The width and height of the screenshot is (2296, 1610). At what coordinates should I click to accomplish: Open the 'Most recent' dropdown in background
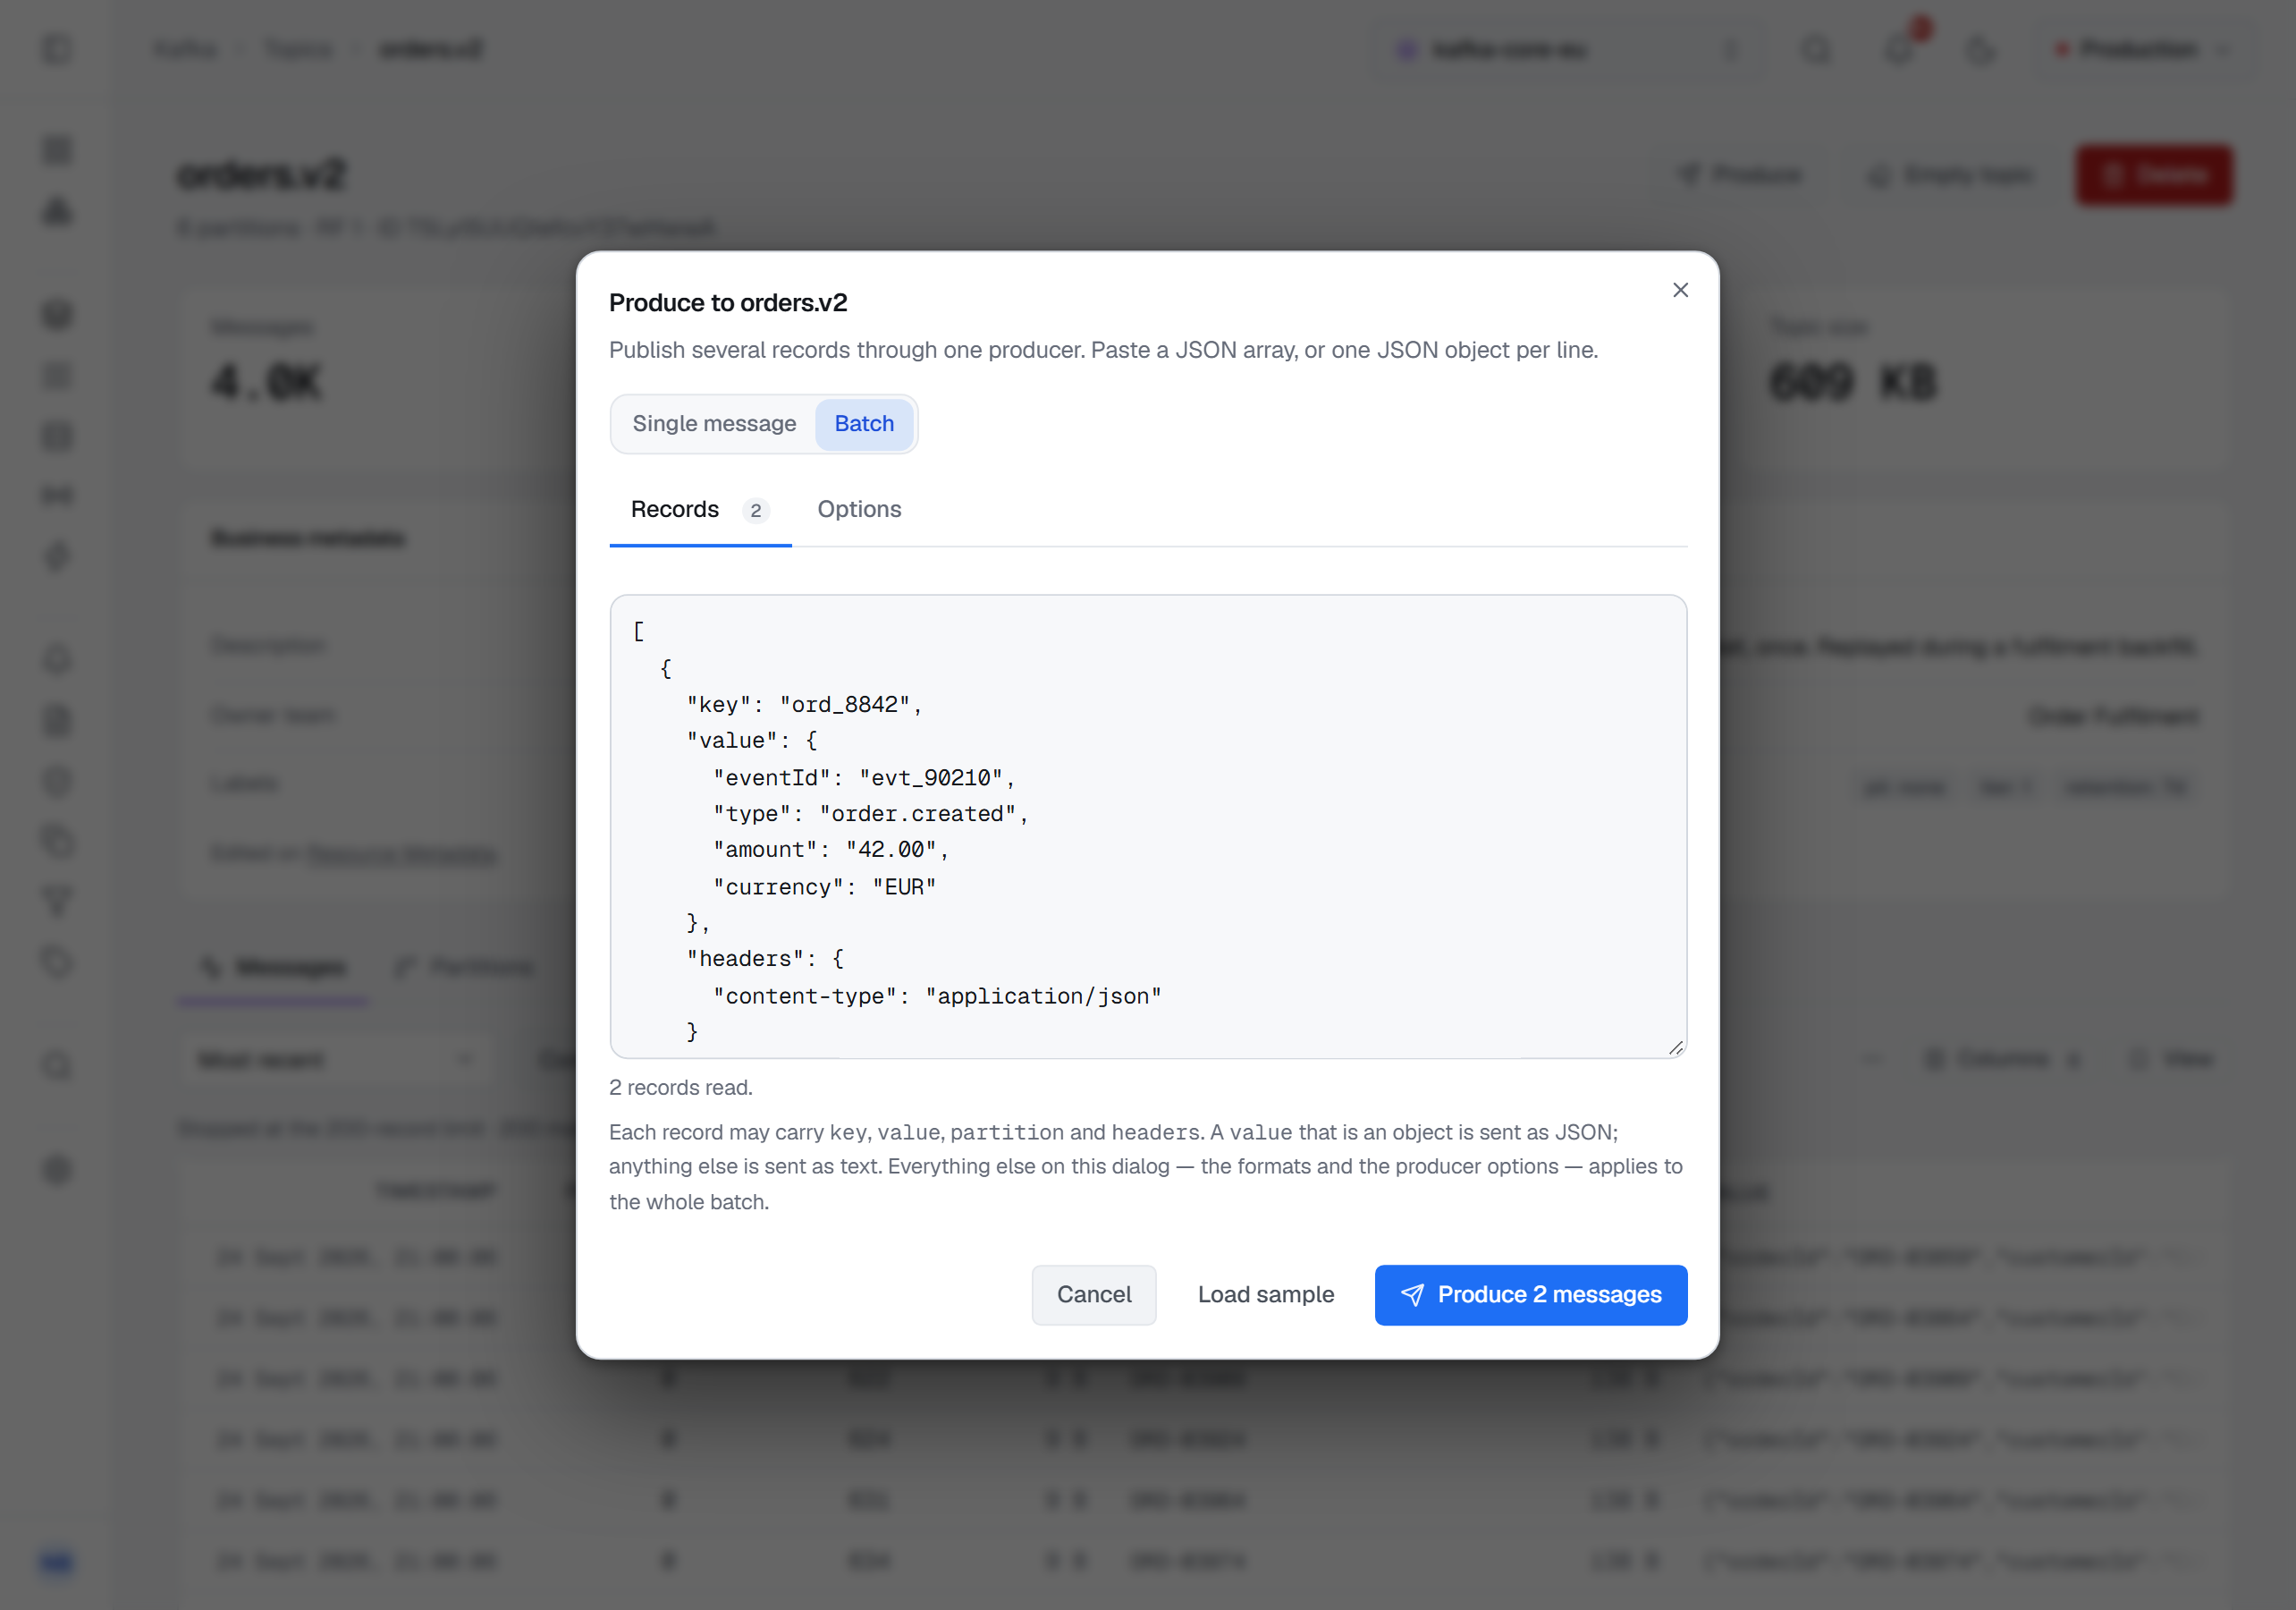pyautogui.click(x=338, y=1060)
